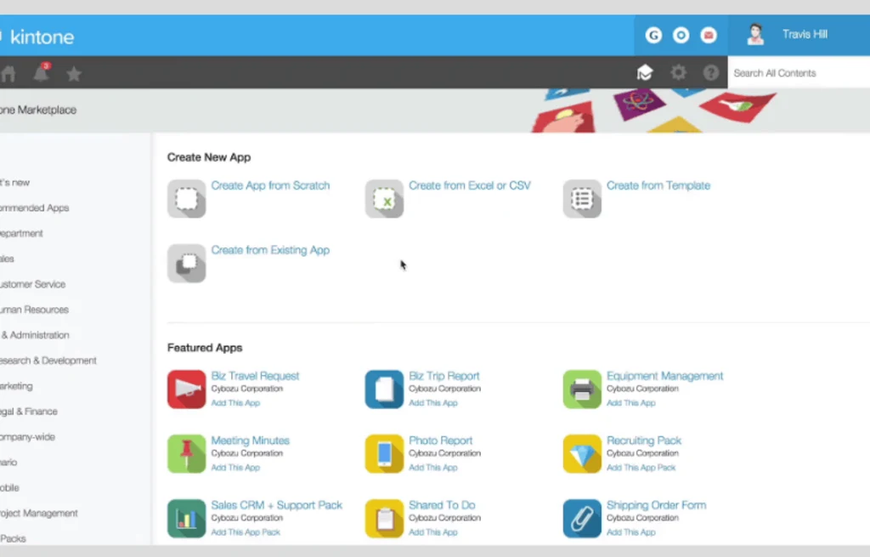Open the Create from Template link
This screenshot has width=870, height=557.
point(658,185)
